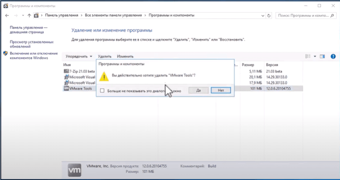340x180 pixels.
Task: Click 'VMware, Inc.' publisher text
Action: click(97, 166)
